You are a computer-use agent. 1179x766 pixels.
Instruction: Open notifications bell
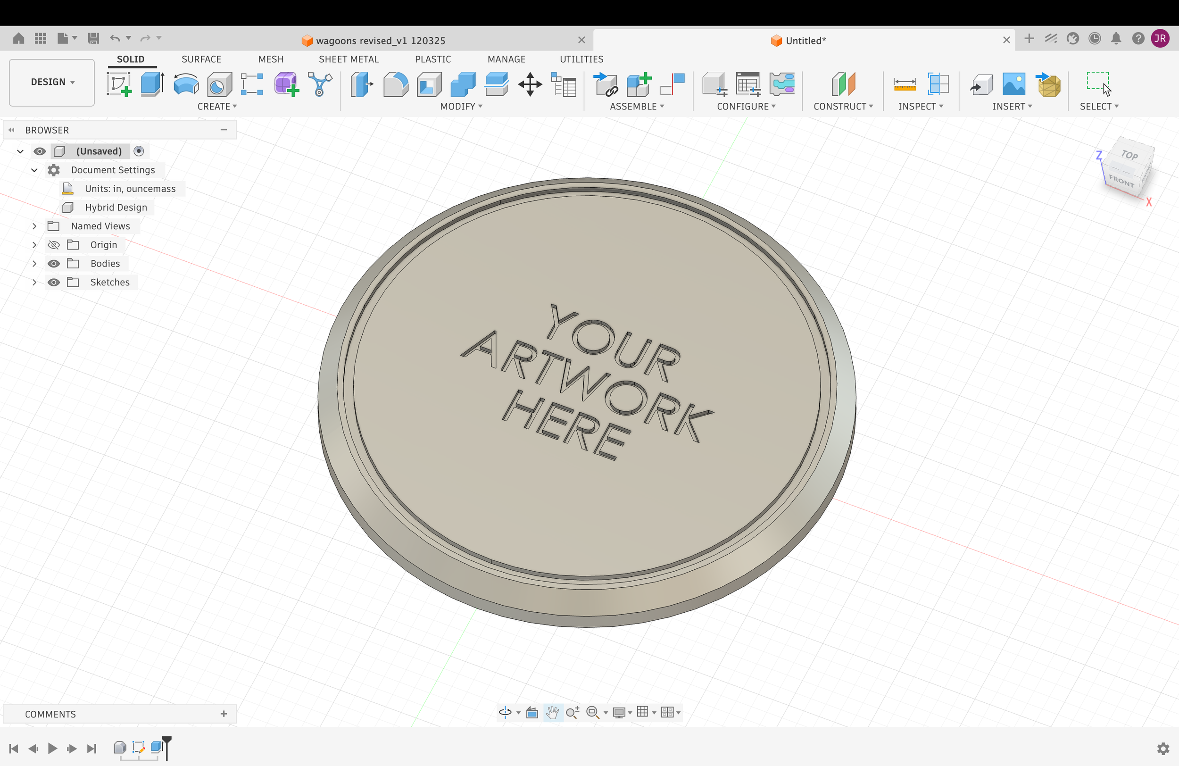[x=1116, y=39]
